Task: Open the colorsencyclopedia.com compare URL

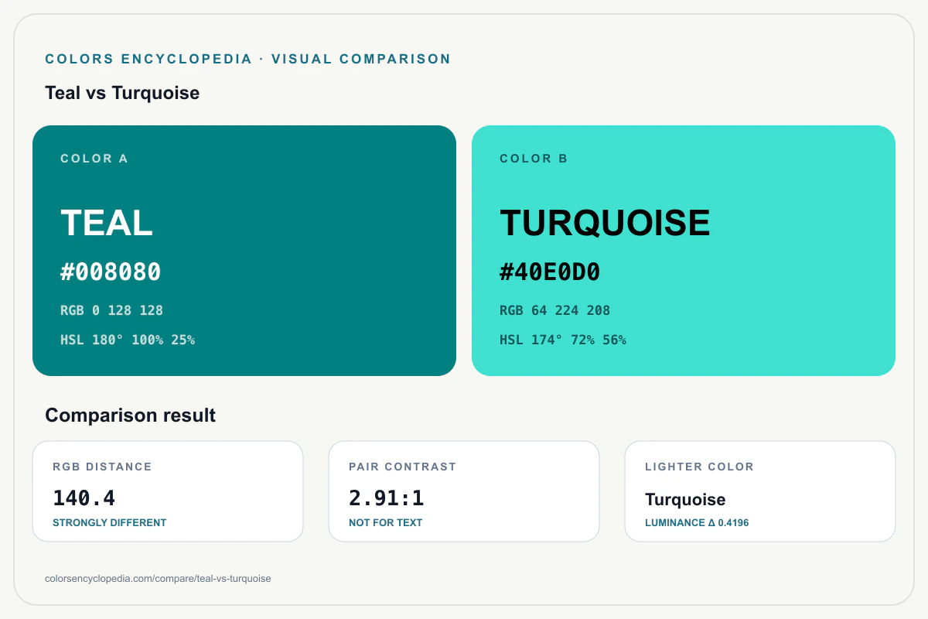Action: tap(159, 579)
